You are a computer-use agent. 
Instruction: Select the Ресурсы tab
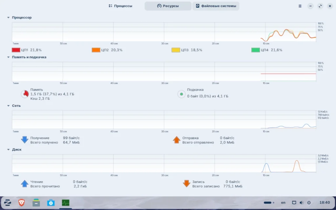pos(168,6)
